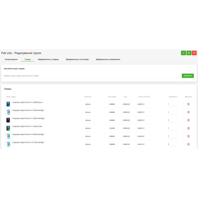Open the Налаштування tab
The image size is (198, 198).
point(11,59)
